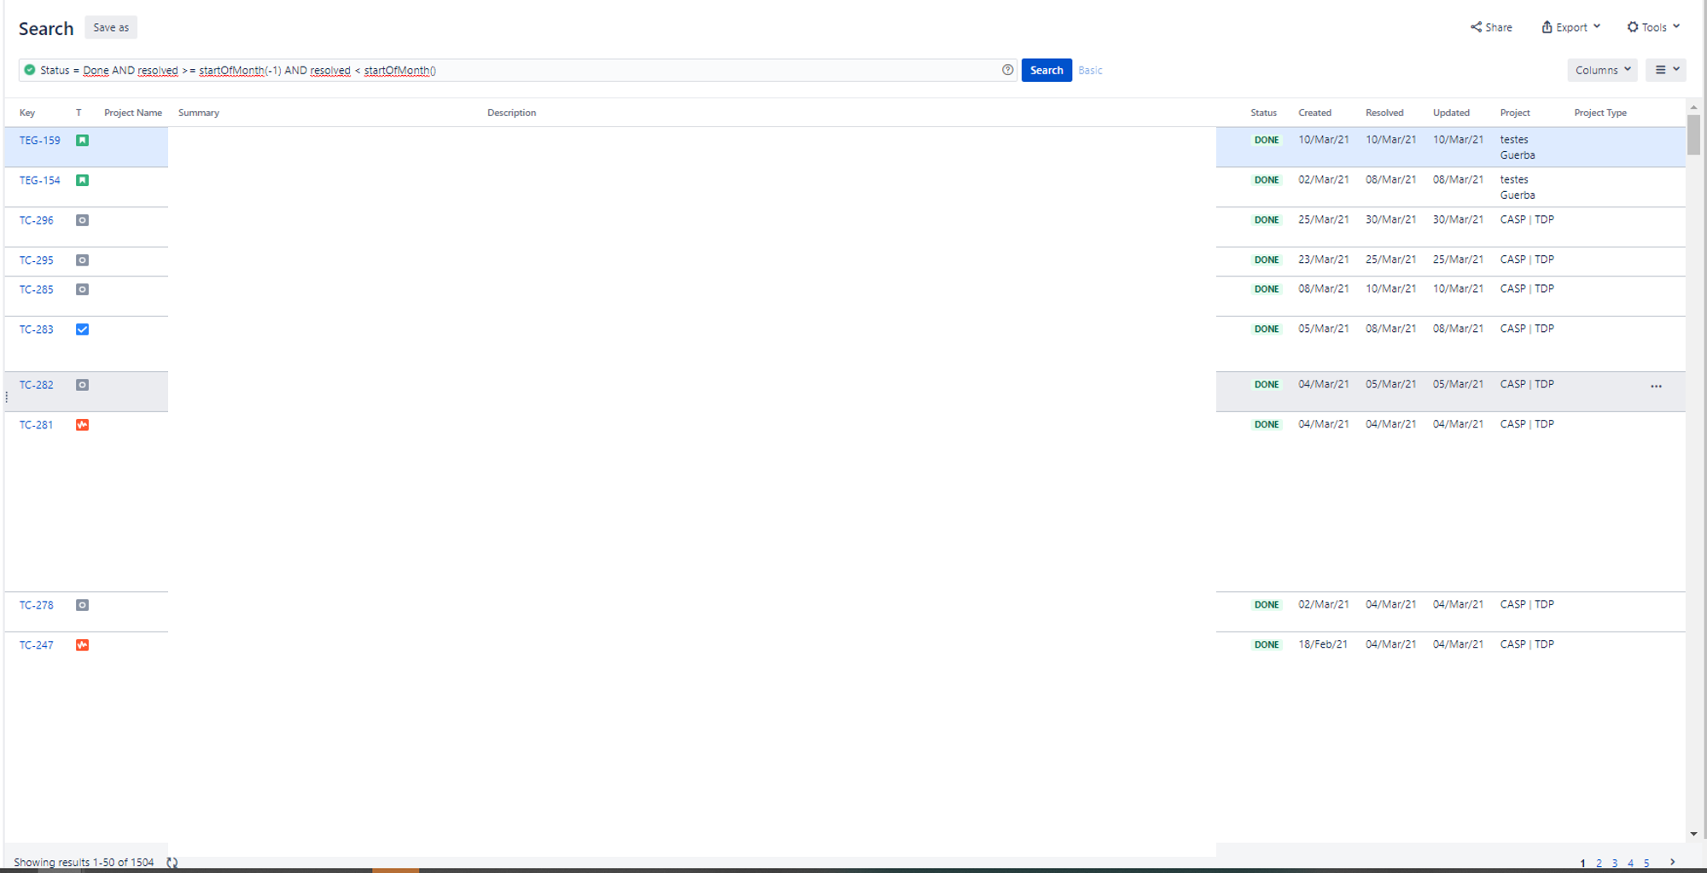Screen dimensions: 1707x873
Task: Open the Export dropdown
Action: coord(1570,27)
